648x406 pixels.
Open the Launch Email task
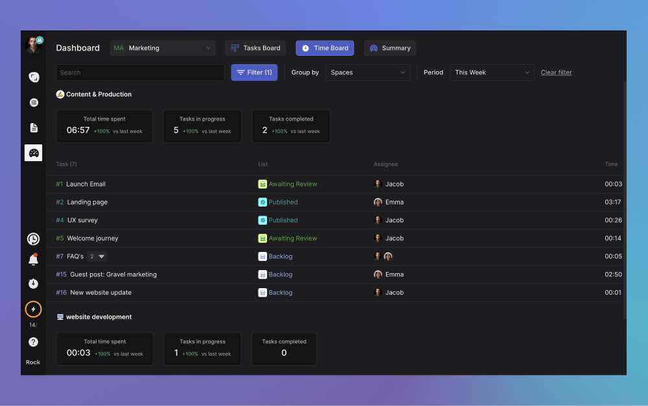[x=86, y=184]
